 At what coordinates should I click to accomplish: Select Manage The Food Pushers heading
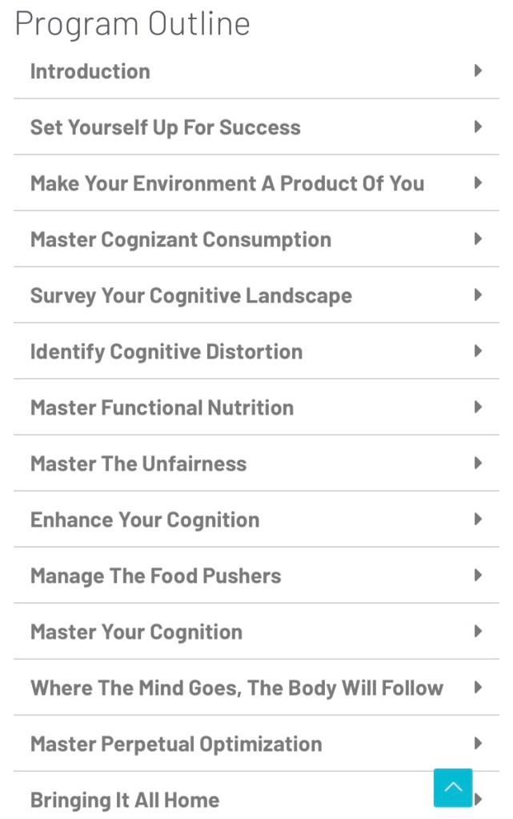155,576
